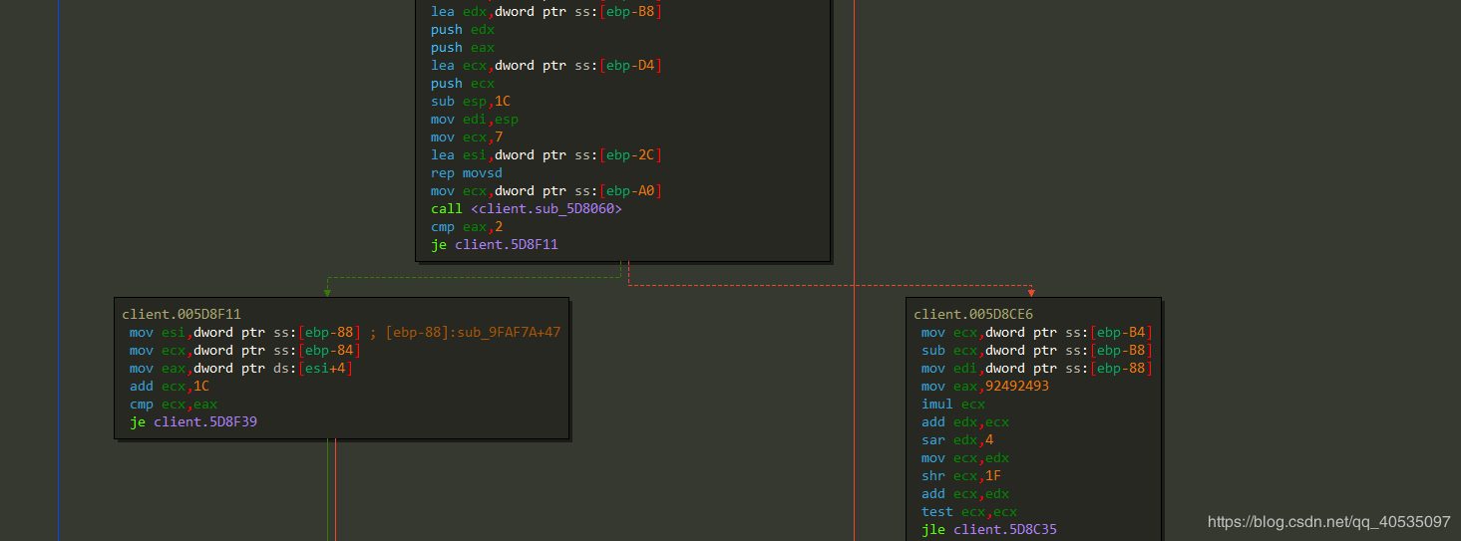Select the 'push ecx' instruction line
The width and height of the screenshot is (1461, 541).
click(x=463, y=84)
